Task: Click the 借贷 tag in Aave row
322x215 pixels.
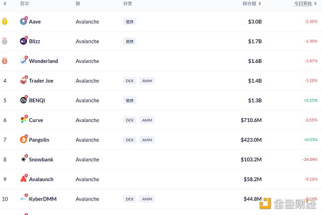Action: [x=129, y=21]
